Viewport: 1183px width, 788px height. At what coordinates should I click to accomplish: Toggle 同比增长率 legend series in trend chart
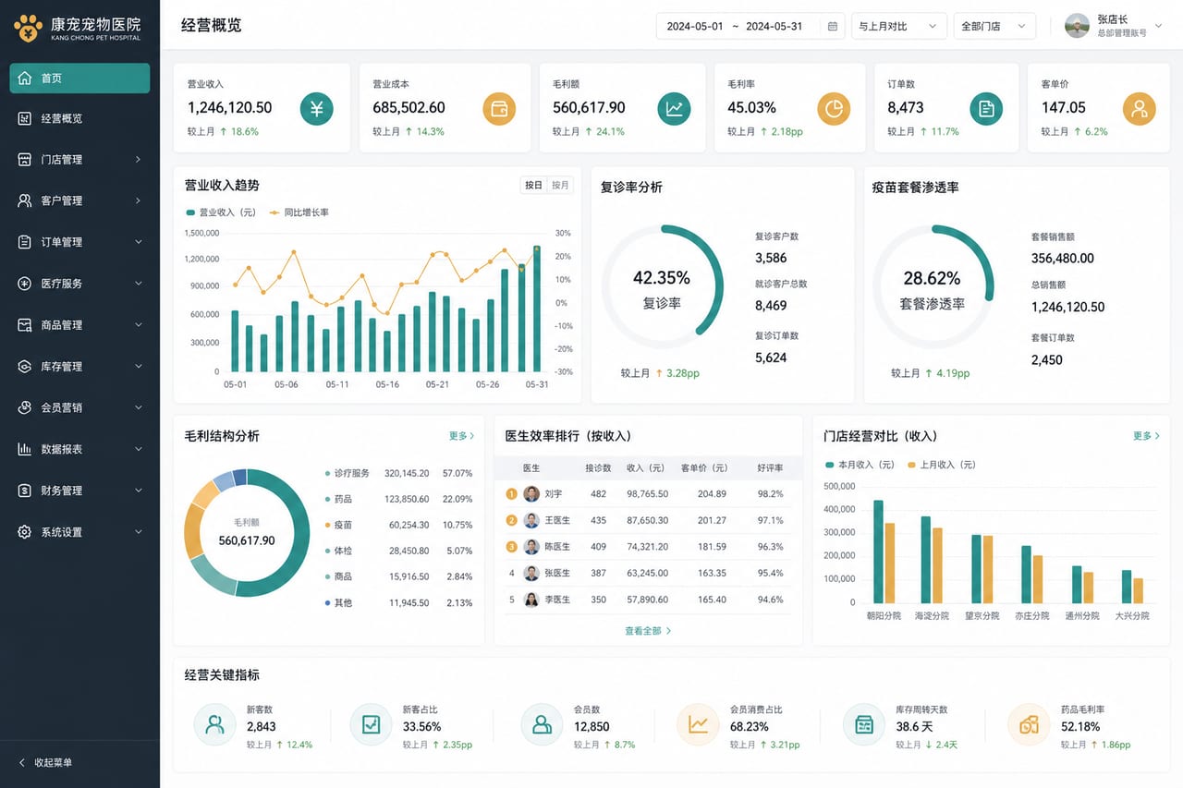(x=299, y=212)
